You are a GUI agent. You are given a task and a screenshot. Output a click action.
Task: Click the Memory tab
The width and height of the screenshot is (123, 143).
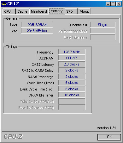(x=57, y=11)
